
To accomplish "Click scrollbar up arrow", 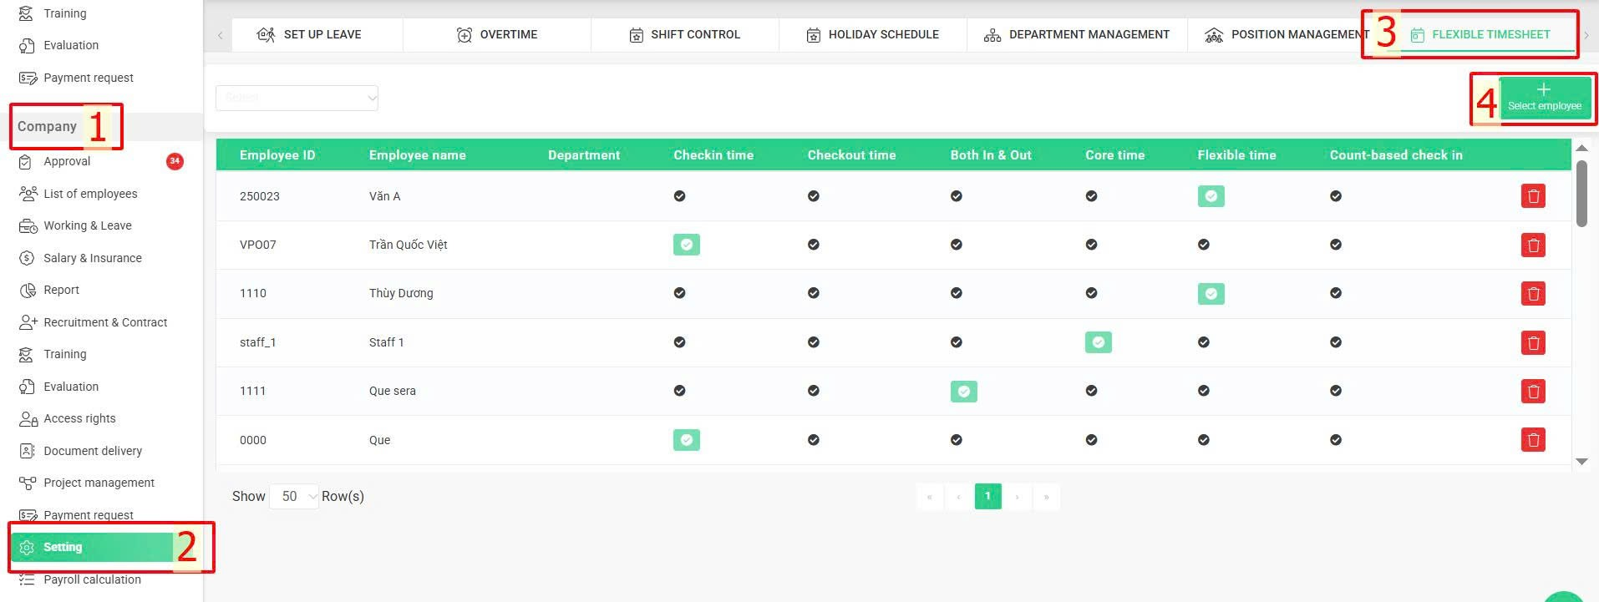I will [x=1581, y=148].
